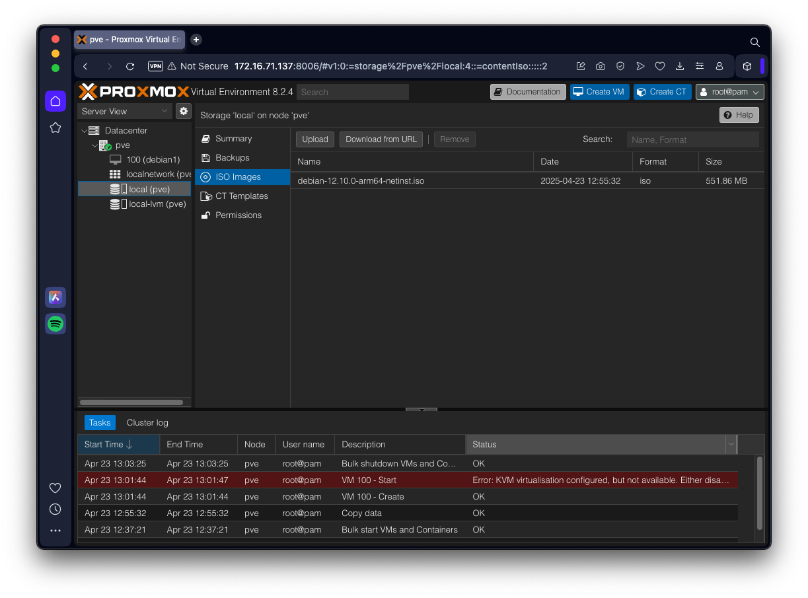The width and height of the screenshot is (808, 598).
Task: Open the root@pam user menu
Action: (x=729, y=92)
